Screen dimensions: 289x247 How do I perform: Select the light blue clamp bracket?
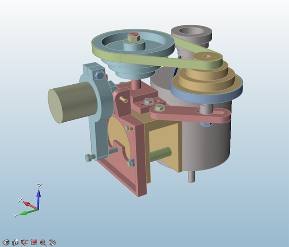[97, 113]
